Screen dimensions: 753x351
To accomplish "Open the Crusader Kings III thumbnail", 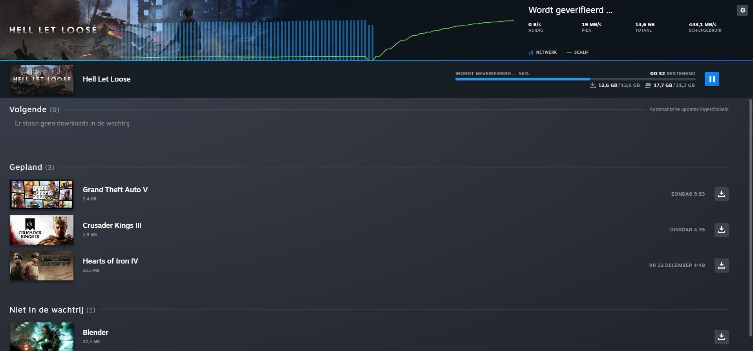I will pyautogui.click(x=42, y=230).
